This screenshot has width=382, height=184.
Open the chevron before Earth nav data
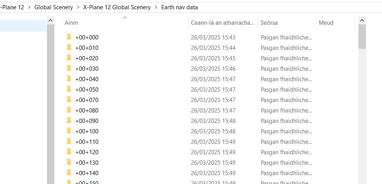[156, 7]
